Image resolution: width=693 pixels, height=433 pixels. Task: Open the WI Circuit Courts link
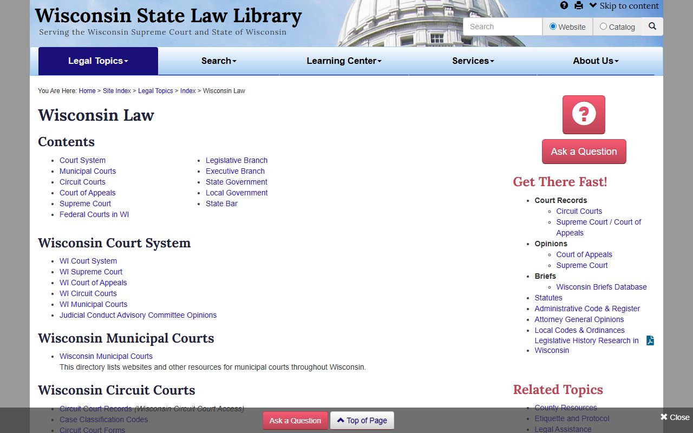[x=88, y=293]
